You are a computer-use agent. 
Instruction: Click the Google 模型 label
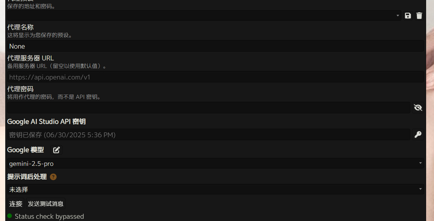pos(25,150)
